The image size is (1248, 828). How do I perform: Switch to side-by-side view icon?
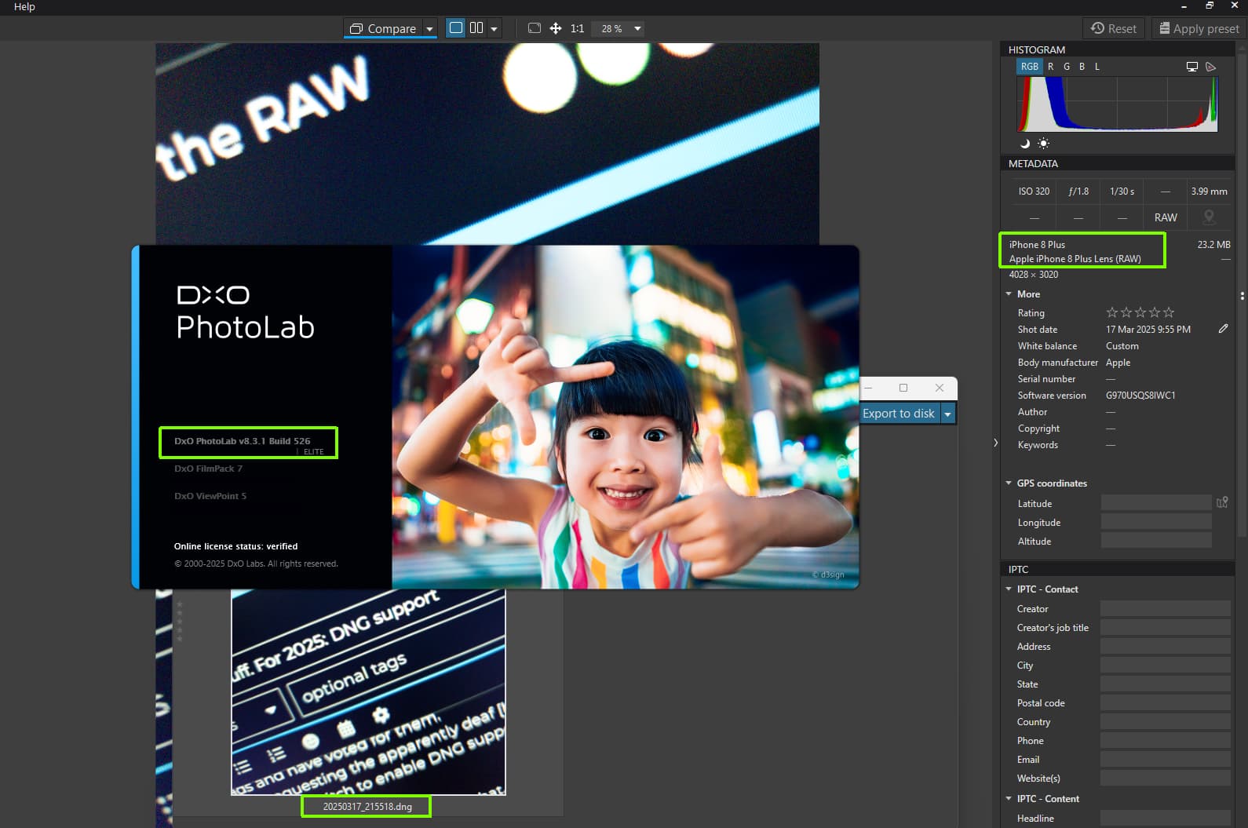coord(476,28)
